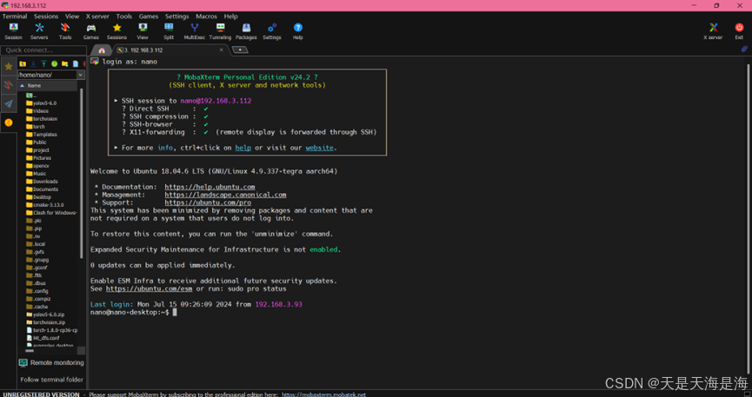Click the help link in MobaXterm banner
Screen dimensions: 752x397
pos(243,148)
